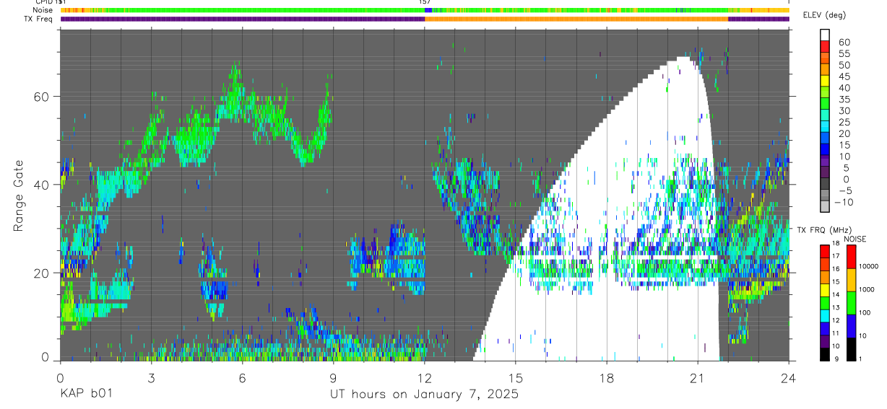This screenshot has width=887, height=409.
Task: Click the '24' hour tick label on time axis
Action: 789,377
